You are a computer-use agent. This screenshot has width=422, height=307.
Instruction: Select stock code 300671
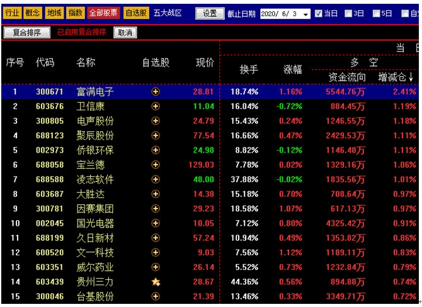(50, 92)
